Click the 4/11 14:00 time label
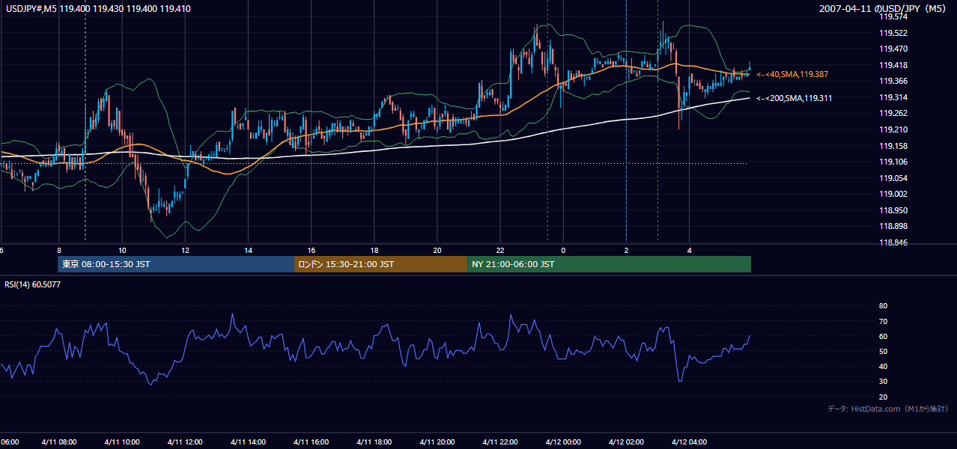The width and height of the screenshot is (957, 449). point(248,442)
